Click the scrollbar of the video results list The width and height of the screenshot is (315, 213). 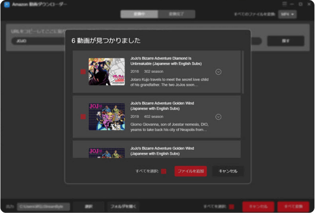coord(243,72)
